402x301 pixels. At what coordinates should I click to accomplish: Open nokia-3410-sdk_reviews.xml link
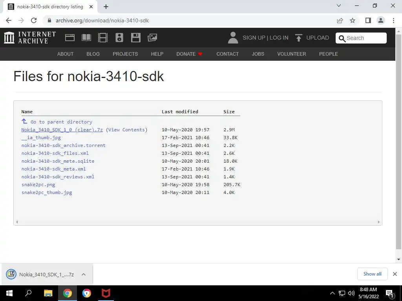click(x=58, y=177)
